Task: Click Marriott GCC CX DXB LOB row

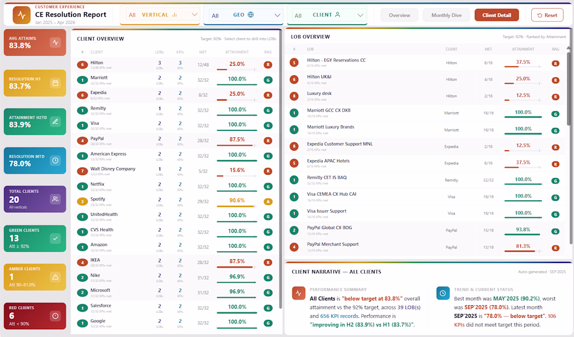Action: (x=426, y=113)
